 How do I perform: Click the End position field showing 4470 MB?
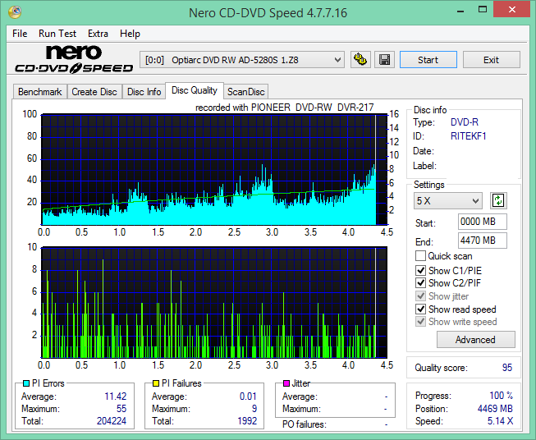point(483,241)
